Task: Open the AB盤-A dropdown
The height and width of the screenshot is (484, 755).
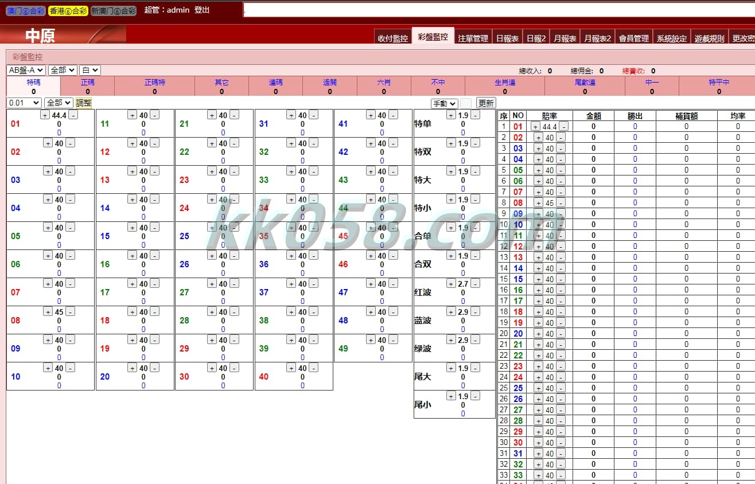Action: [26, 70]
